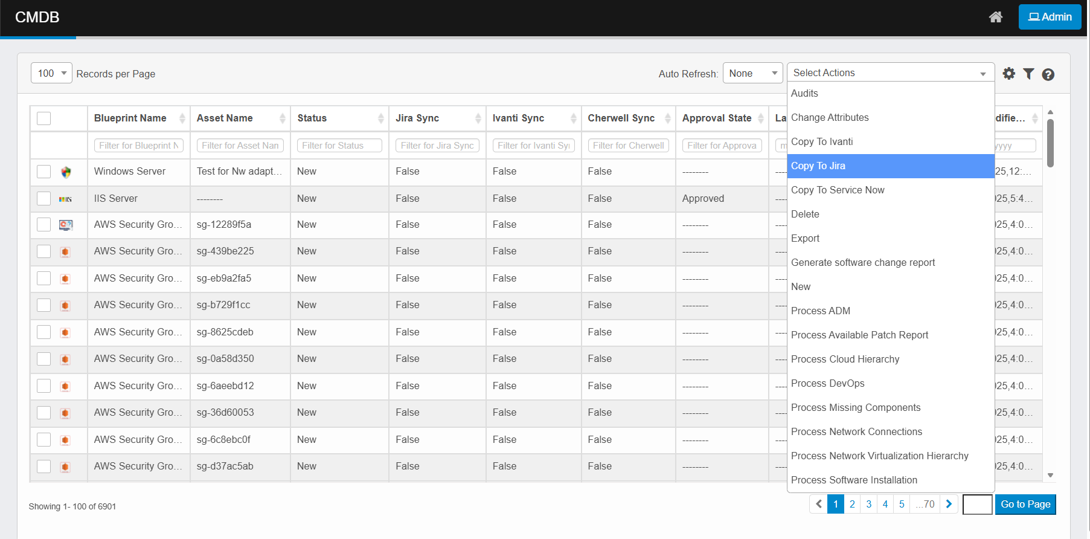The width and height of the screenshot is (1090, 539).
Task: Click the IIS Server row icon
Action: coord(65,199)
